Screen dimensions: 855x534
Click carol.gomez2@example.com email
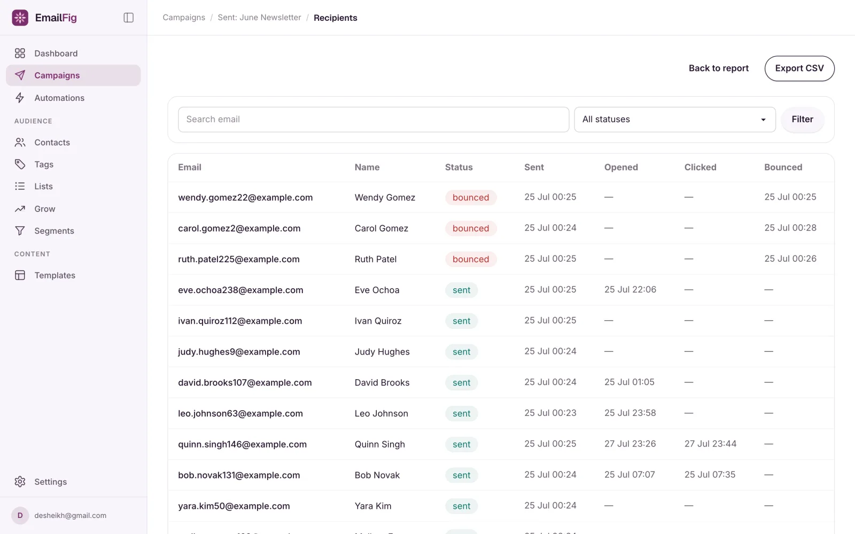coord(239,229)
